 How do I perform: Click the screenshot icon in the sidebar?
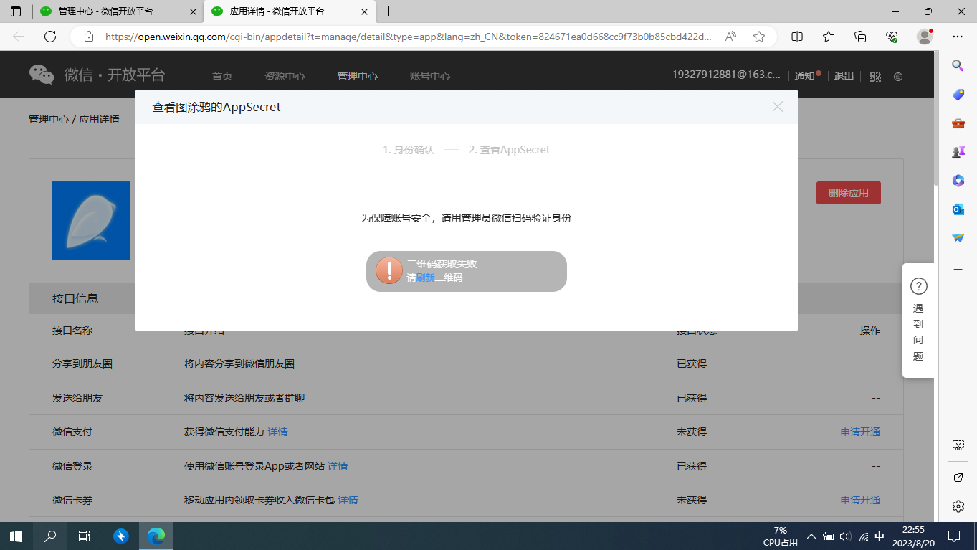click(x=958, y=445)
